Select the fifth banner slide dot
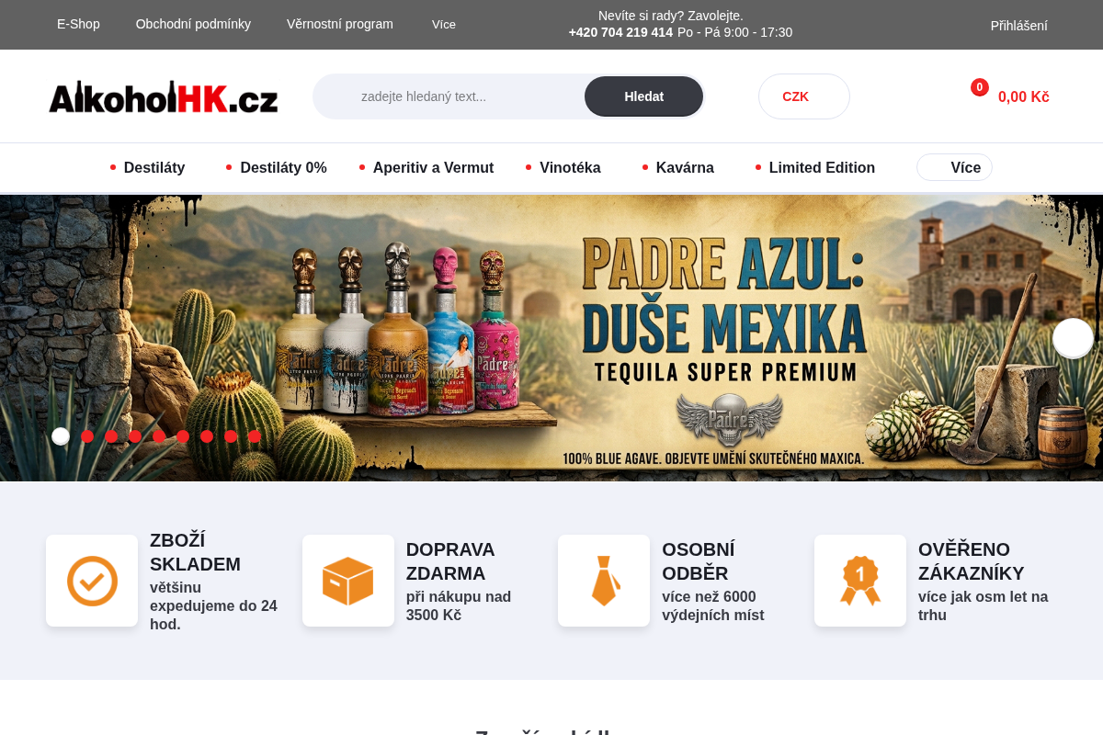The height and width of the screenshot is (735, 1103). (159, 436)
